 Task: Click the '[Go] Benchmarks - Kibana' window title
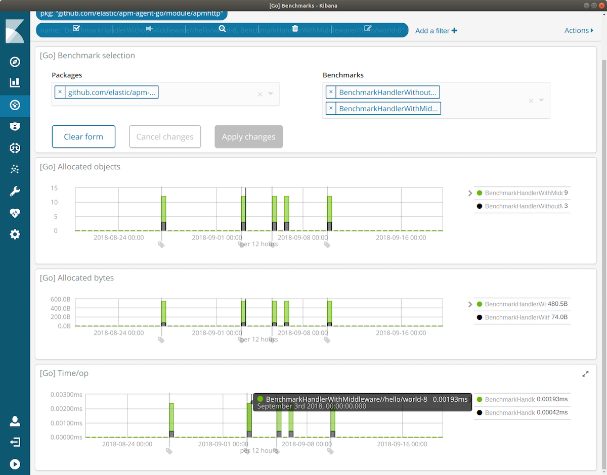[303, 5]
